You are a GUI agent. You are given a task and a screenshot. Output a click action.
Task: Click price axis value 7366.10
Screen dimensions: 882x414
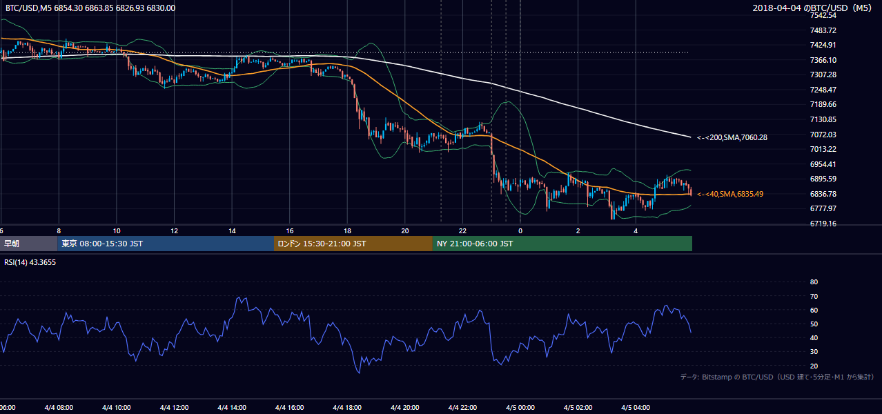[x=823, y=60]
